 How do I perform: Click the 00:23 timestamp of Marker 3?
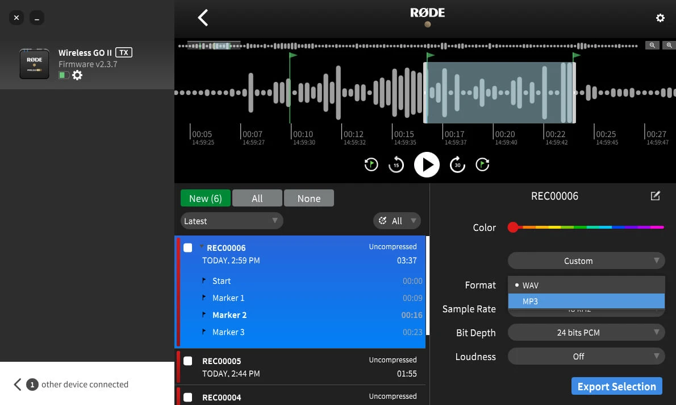tap(412, 332)
